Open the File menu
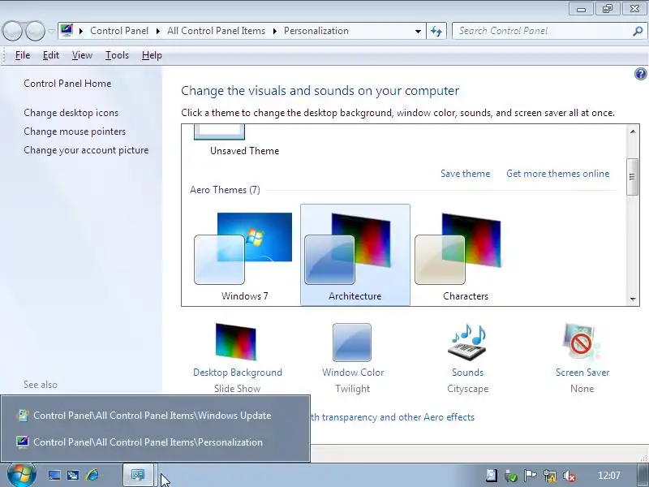 pos(23,55)
